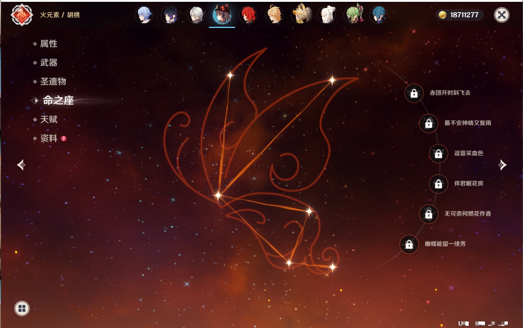The width and height of the screenshot is (523, 328).
Task: Open the 伴君眠花房 locked constellation
Action: (438, 184)
